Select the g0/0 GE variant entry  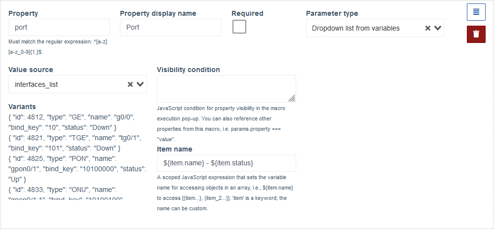[72, 122]
